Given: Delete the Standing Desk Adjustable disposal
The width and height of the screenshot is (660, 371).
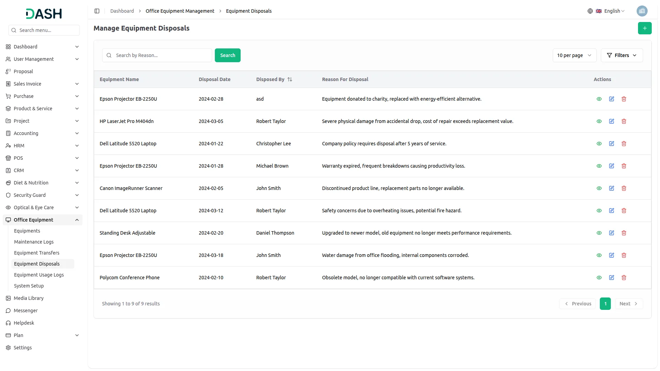Looking at the screenshot, I should click(624, 233).
